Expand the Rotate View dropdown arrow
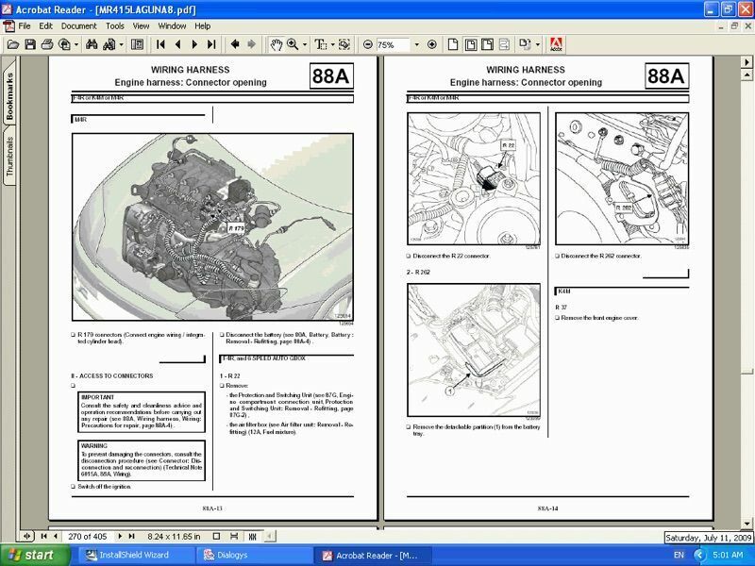This screenshot has height=566, width=755. pyautogui.click(x=537, y=44)
